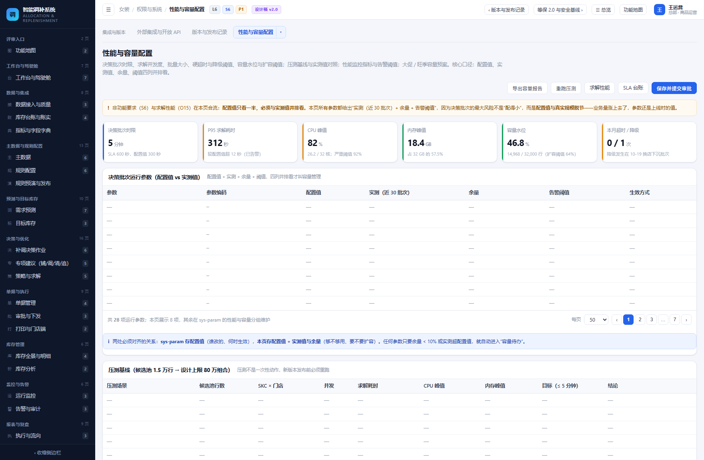The image size is (704, 460).
Task: Open the 等保 2.0 与安全基线 next link
Action: (x=560, y=10)
